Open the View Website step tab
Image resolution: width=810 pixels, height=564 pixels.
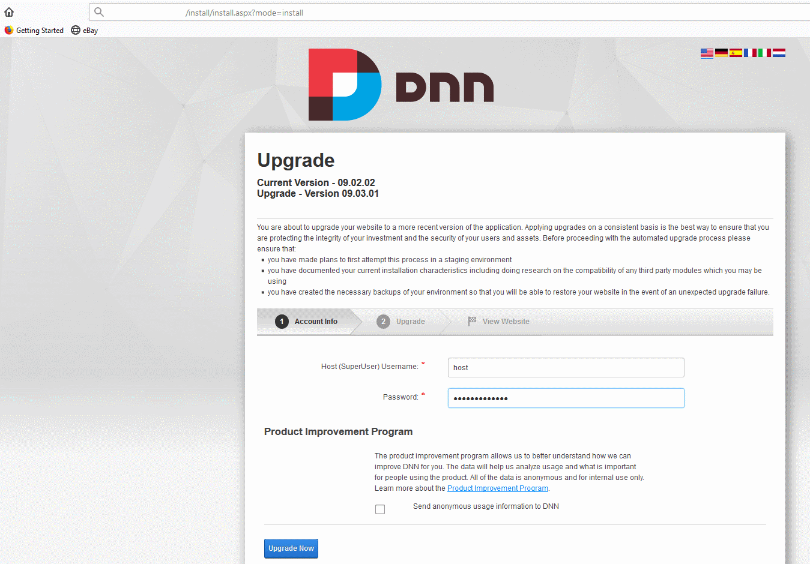pos(500,322)
